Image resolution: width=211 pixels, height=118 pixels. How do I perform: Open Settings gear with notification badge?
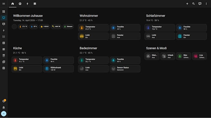click(x=4, y=101)
